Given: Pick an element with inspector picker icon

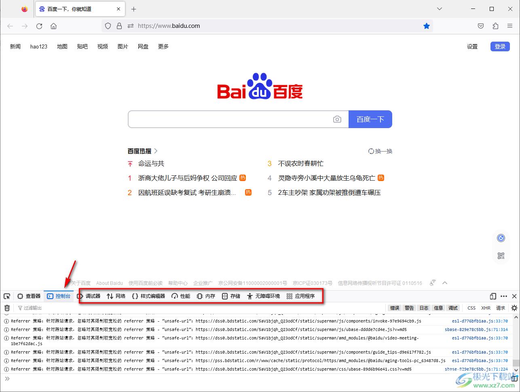Looking at the screenshot, I should 7,296.
